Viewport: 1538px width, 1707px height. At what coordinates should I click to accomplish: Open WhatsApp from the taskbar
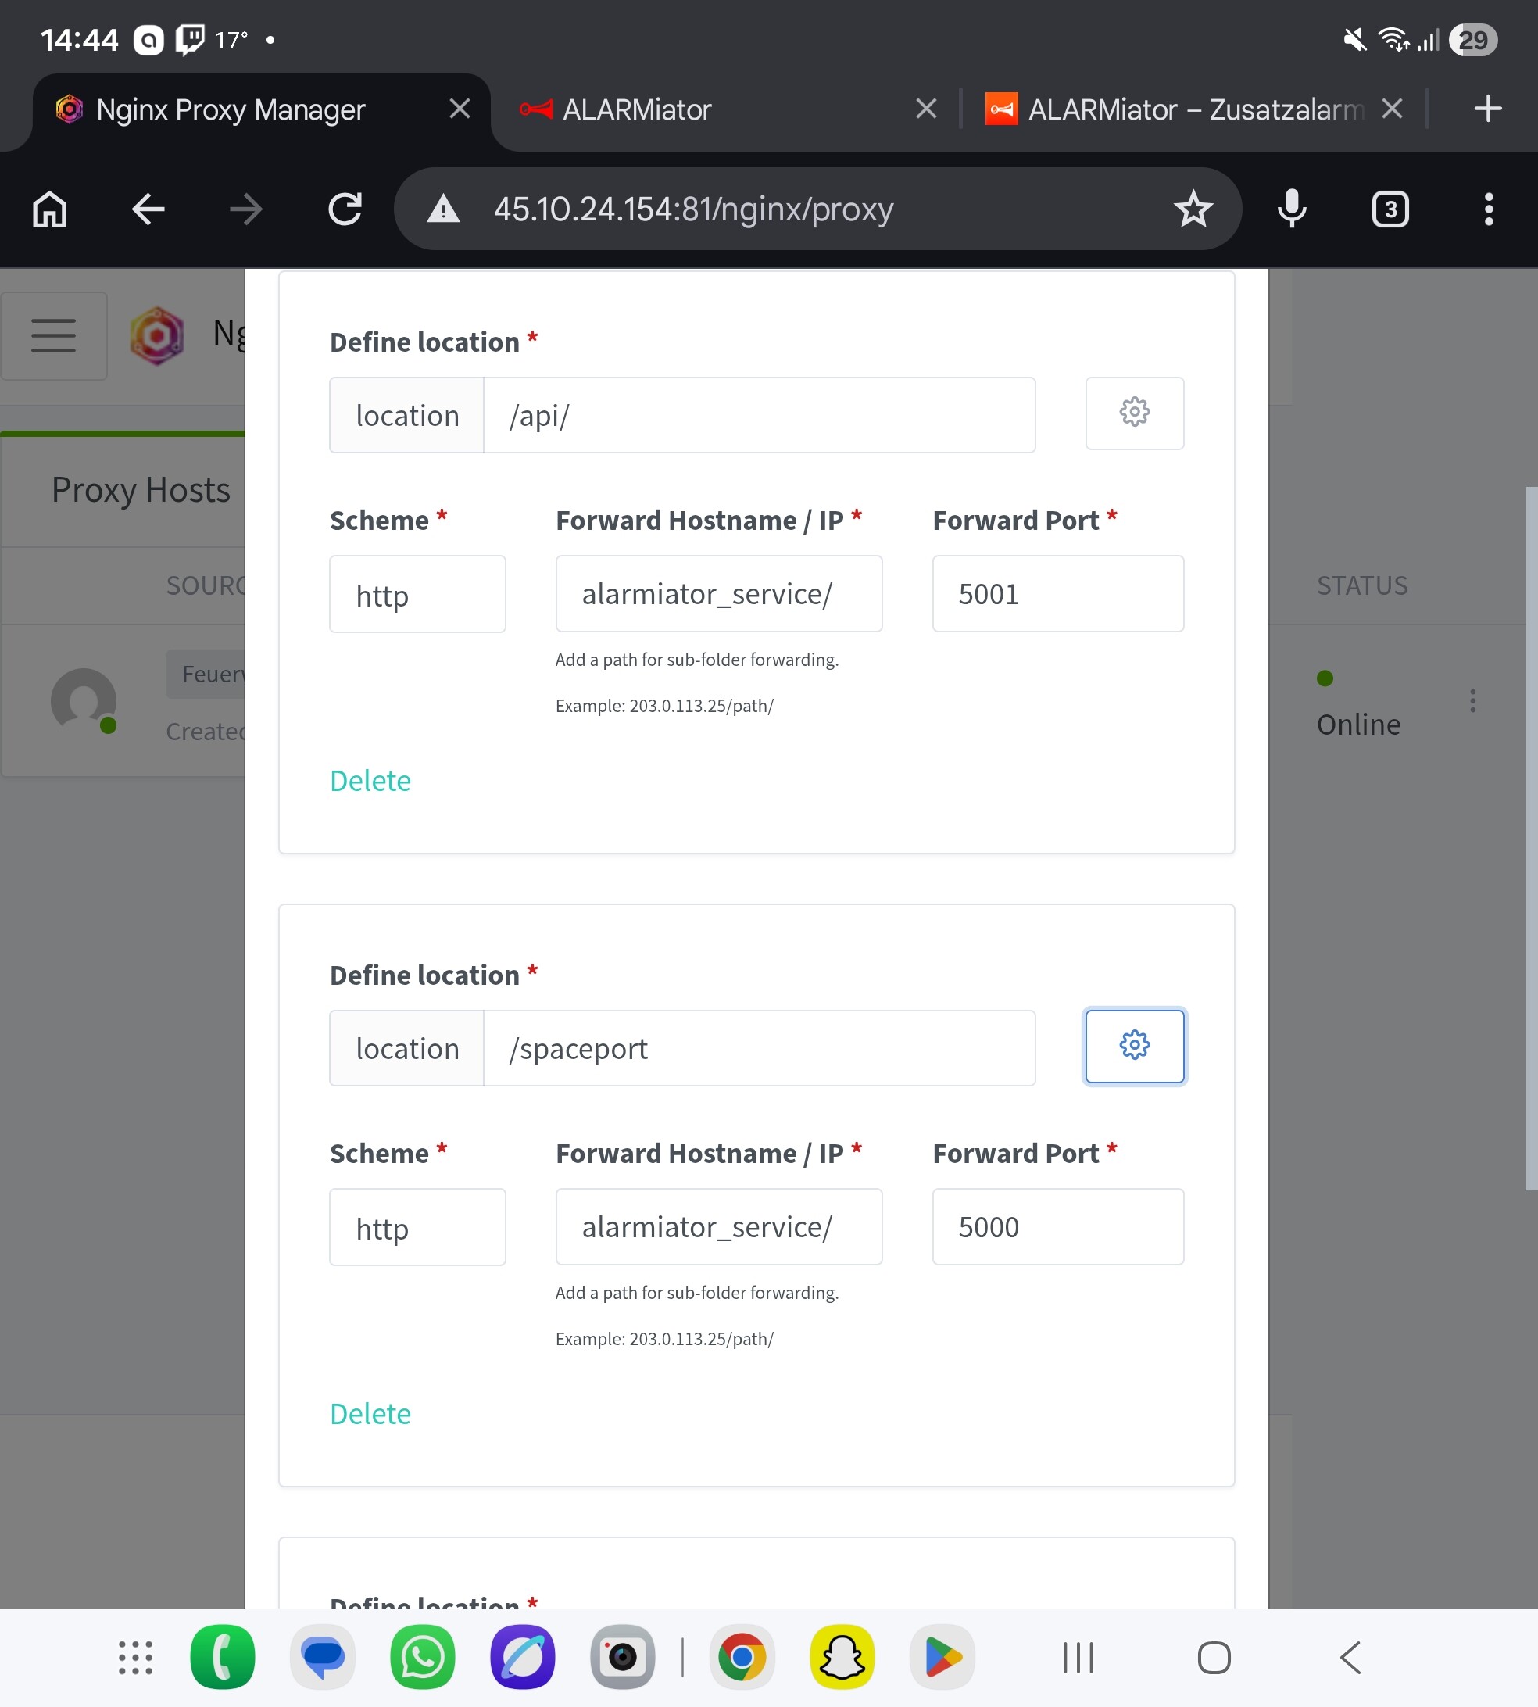tap(422, 1657)
